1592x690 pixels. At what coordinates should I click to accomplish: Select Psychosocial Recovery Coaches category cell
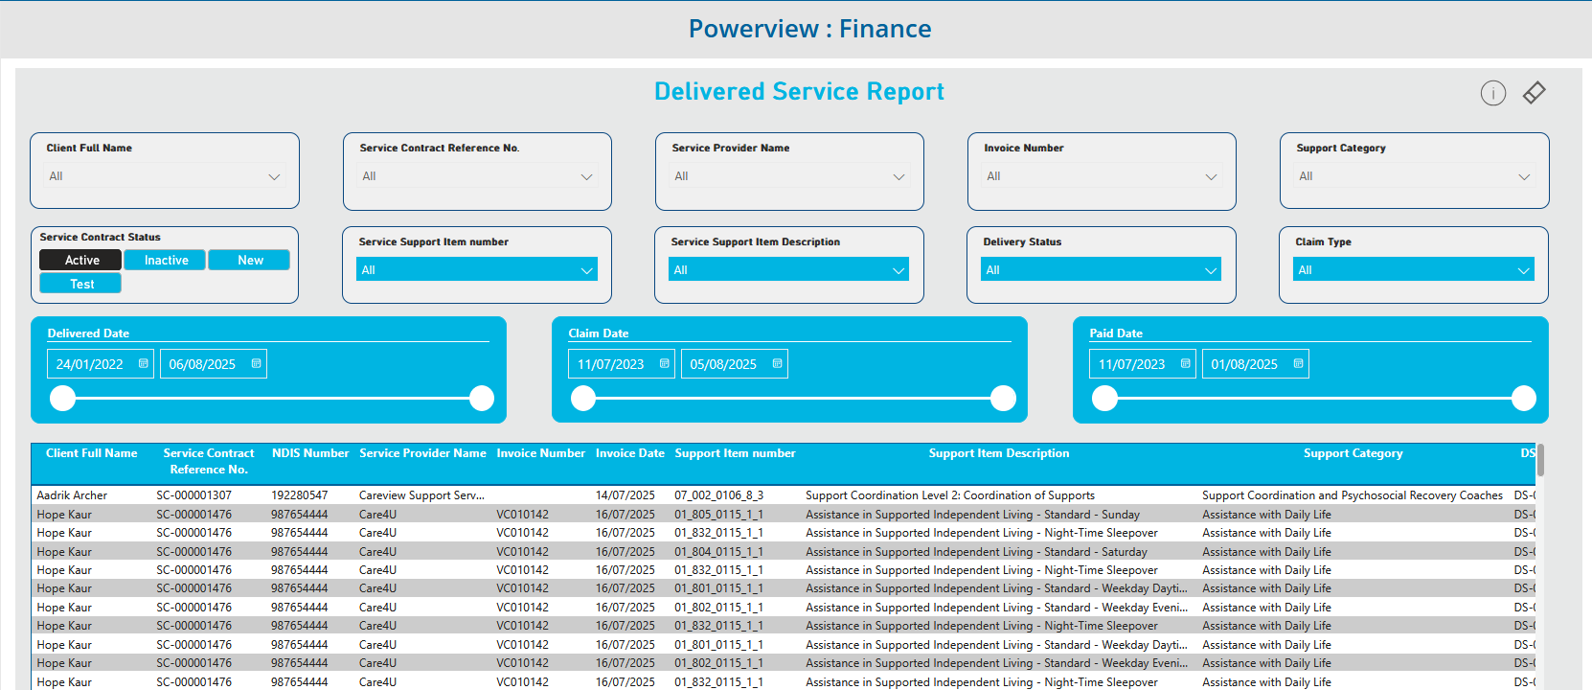click(x=1353, y=495)
